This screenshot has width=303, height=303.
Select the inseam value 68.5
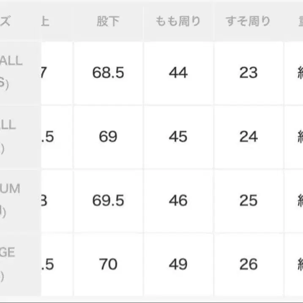(x=108, y=73)
